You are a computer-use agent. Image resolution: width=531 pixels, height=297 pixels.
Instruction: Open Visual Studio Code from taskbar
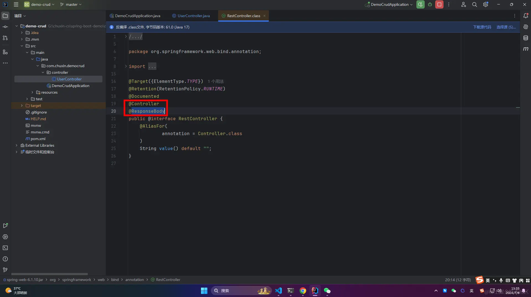pyautogui.click(x=278, y=291)
